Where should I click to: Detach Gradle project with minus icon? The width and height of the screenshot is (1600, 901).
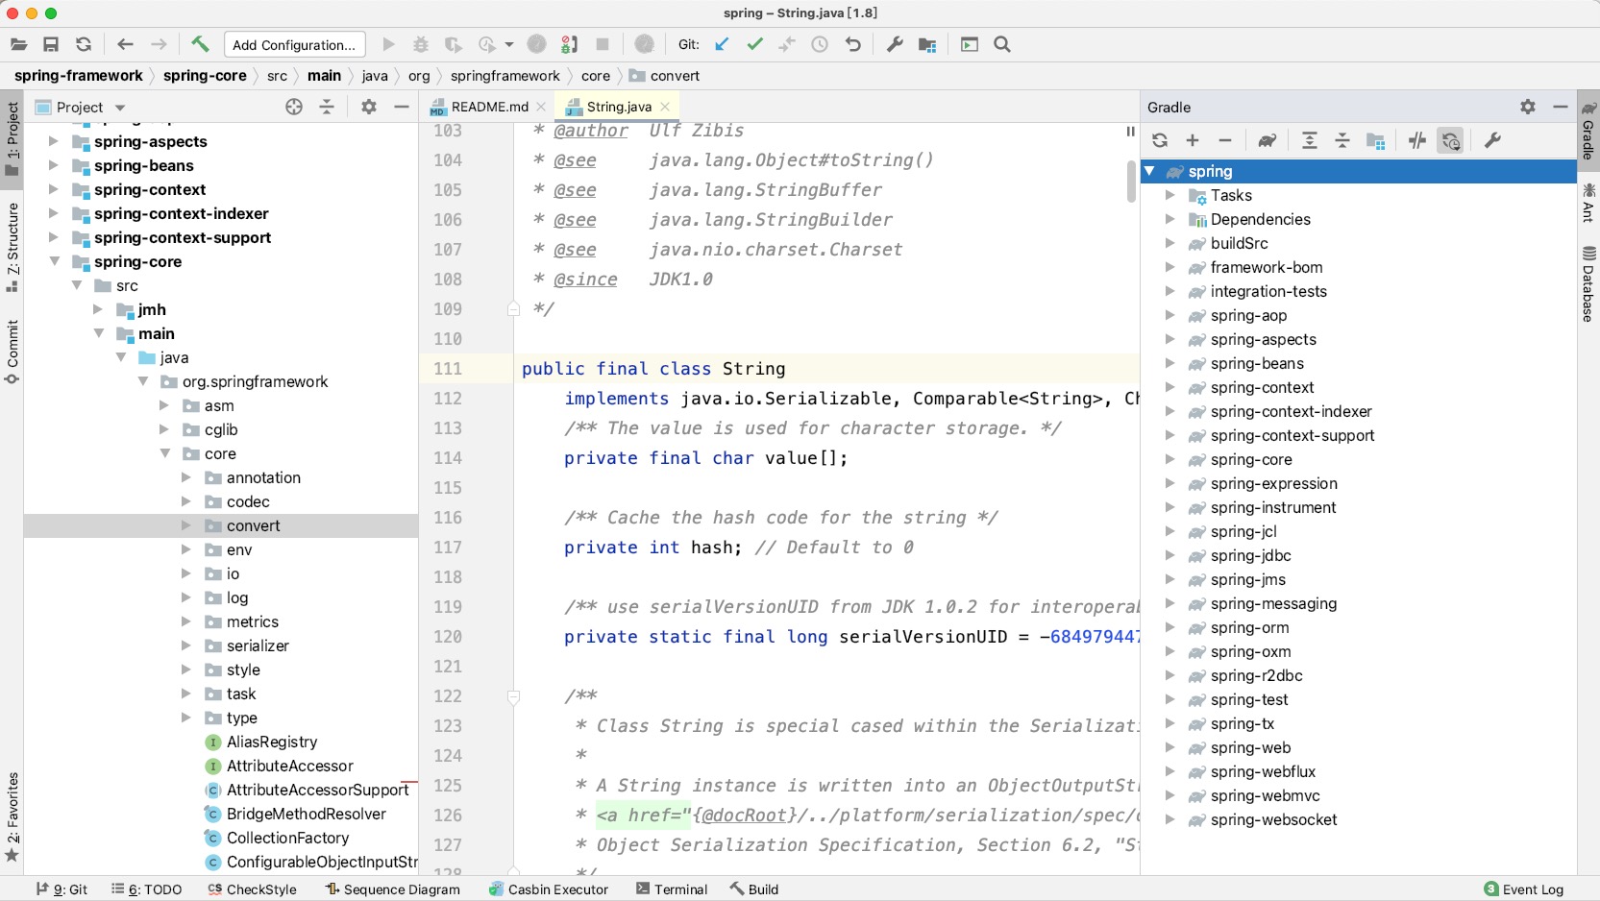click(1225, 140)
